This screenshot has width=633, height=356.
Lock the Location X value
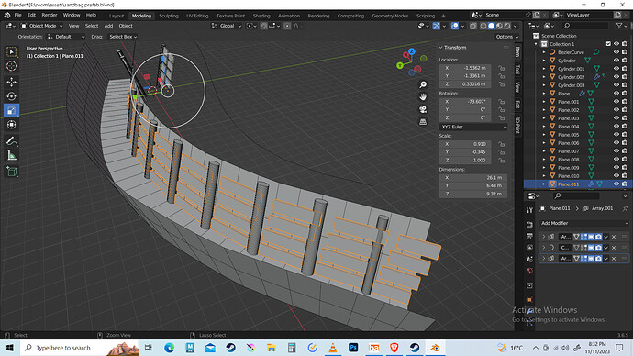coord(502,68)
